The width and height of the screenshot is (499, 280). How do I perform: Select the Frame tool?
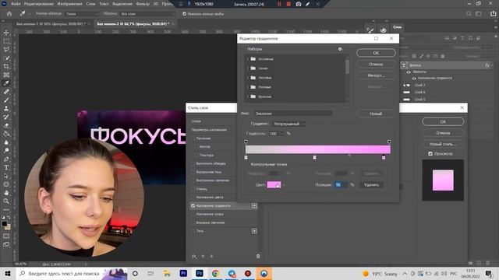point(6,75)
